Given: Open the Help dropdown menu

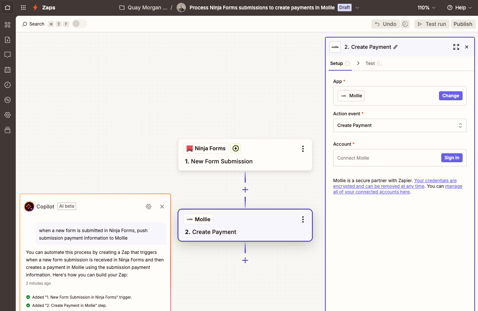Looking at the screenshot, I should 460,8.
